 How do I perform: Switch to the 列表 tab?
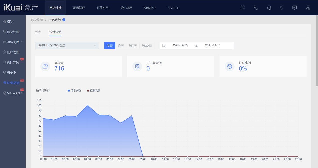pos(38,32)
